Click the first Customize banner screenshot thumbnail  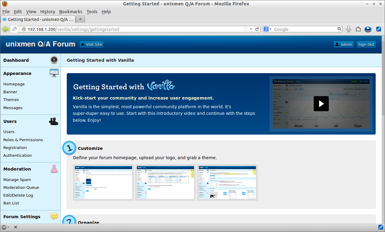coord(103,183)
